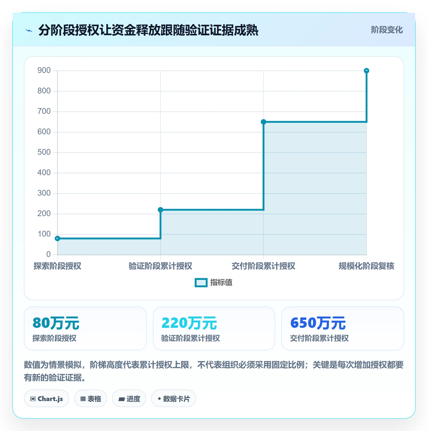Screen dimensions: 428x431
Task: Click the y-axis value 900
Action: (44, 71)
